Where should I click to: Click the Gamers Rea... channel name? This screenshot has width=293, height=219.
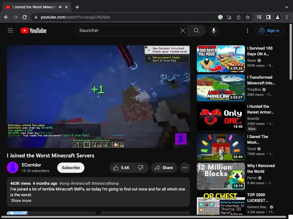[x=258, y=207]
